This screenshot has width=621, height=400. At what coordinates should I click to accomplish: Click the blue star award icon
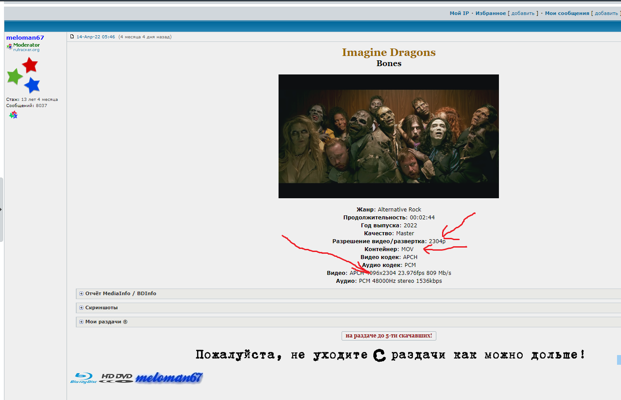32,85
